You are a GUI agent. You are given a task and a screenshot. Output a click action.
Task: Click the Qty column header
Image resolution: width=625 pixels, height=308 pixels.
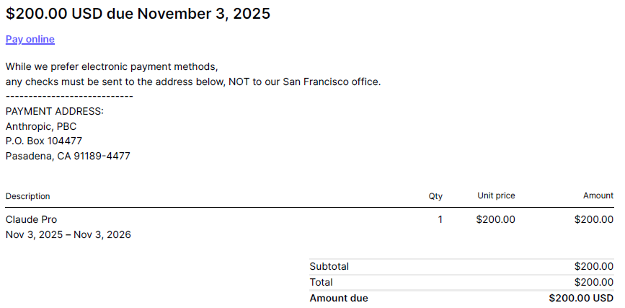coord(435,196)
